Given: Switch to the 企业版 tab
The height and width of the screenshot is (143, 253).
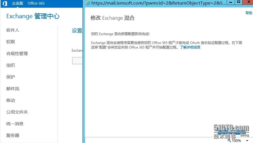Looking at the screenshot, I should [17, 3].
